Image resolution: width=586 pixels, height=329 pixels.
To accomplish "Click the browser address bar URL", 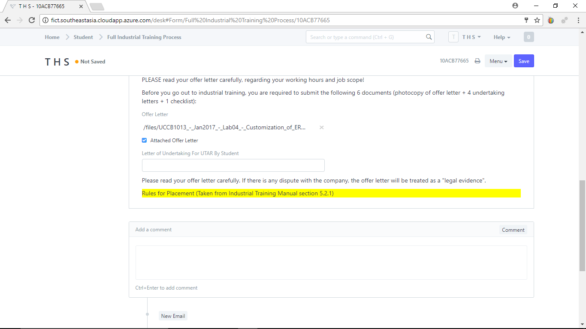I will click(190, 20).
